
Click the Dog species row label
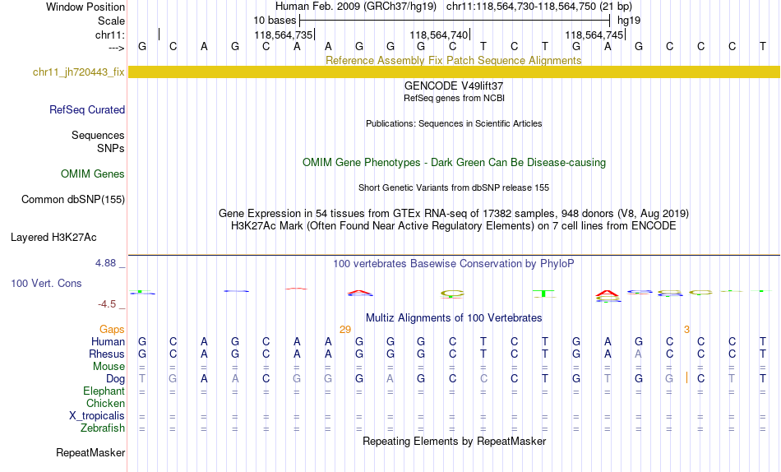[x=115, y=379]
